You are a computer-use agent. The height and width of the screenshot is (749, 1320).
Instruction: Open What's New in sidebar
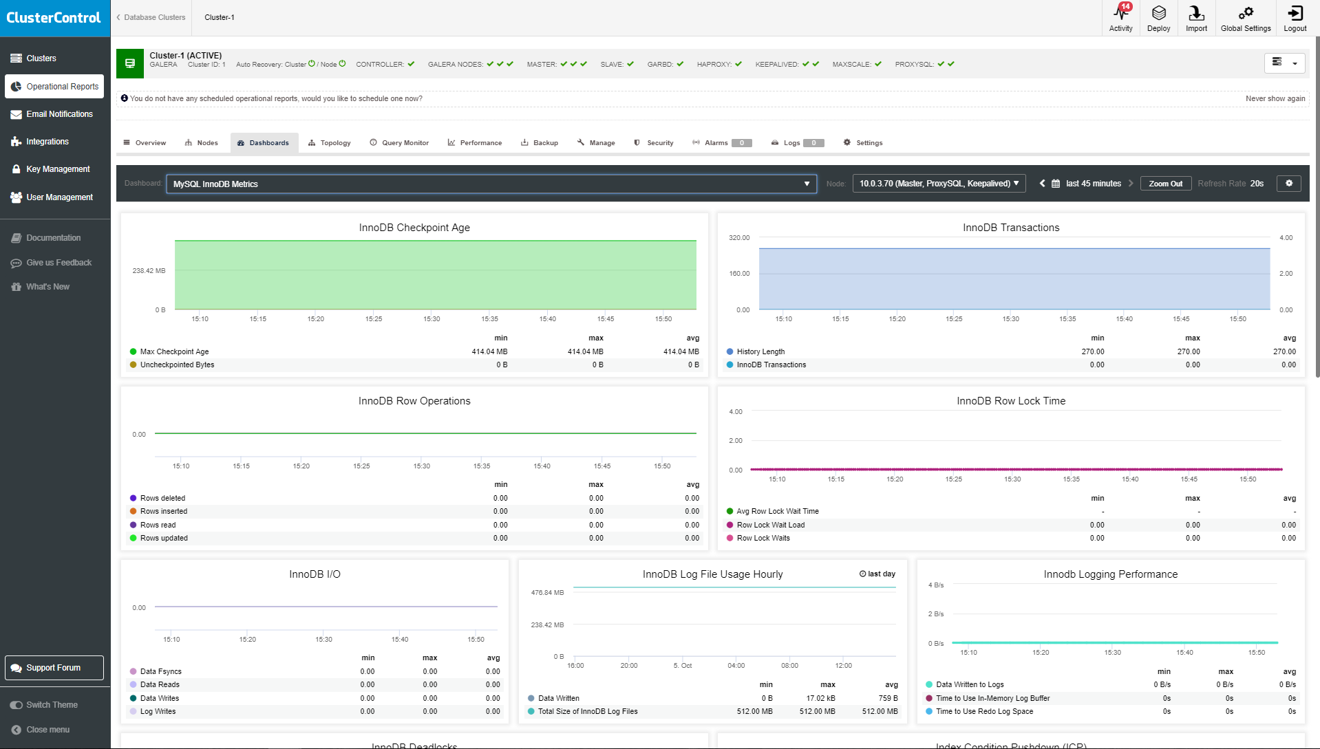(41, 287)
